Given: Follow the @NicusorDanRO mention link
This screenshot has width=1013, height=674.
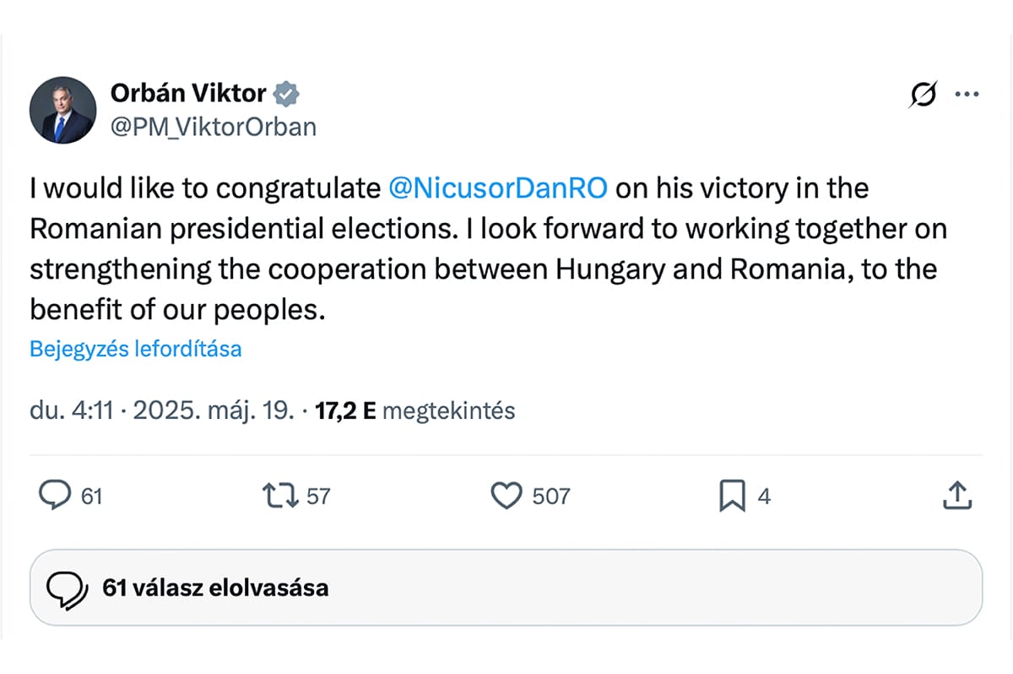Looking at the screenshot, I should click(x=498, y=188).
